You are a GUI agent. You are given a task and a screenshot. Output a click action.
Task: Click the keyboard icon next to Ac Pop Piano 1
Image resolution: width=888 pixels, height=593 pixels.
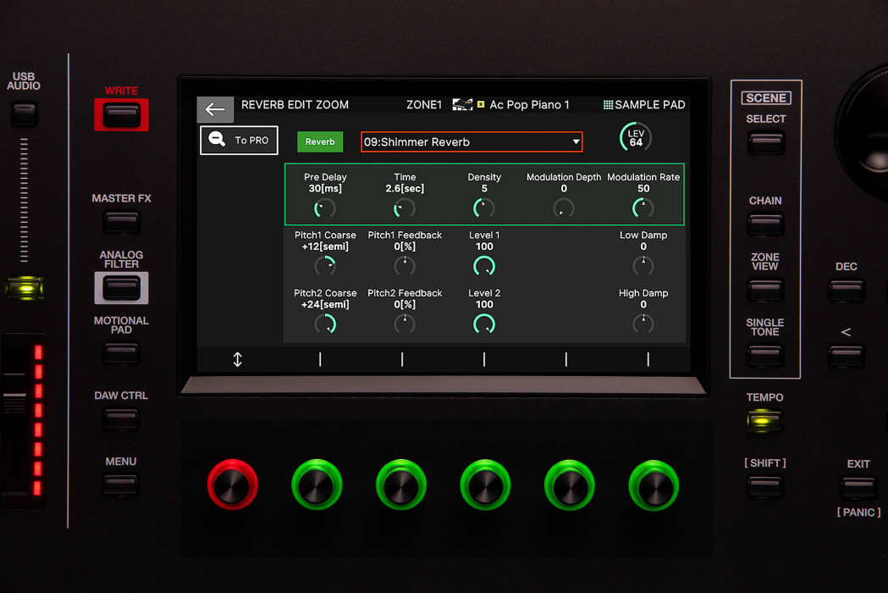tap(462, 104)
